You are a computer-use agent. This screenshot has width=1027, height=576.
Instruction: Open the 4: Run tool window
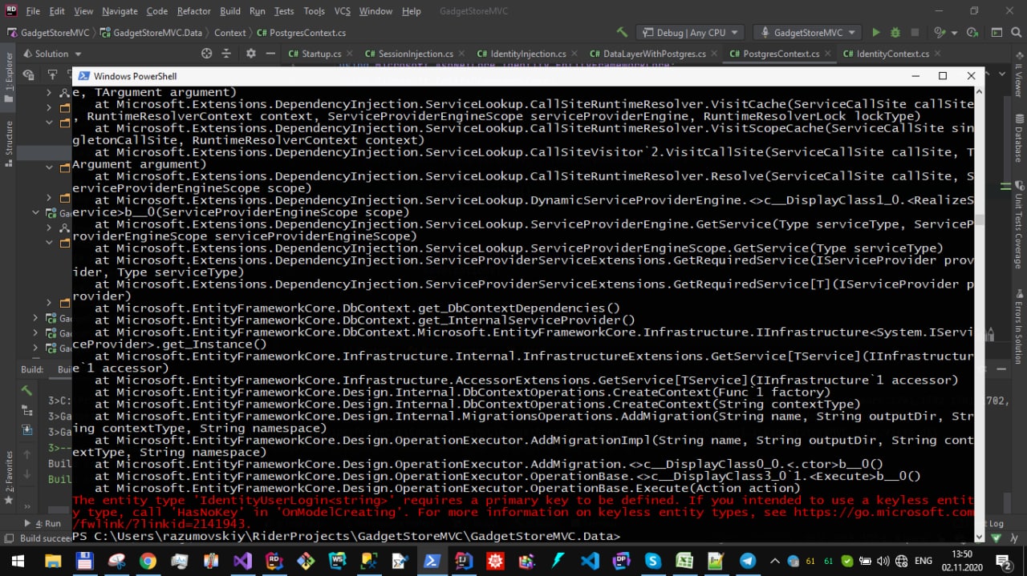pos(43,523)
